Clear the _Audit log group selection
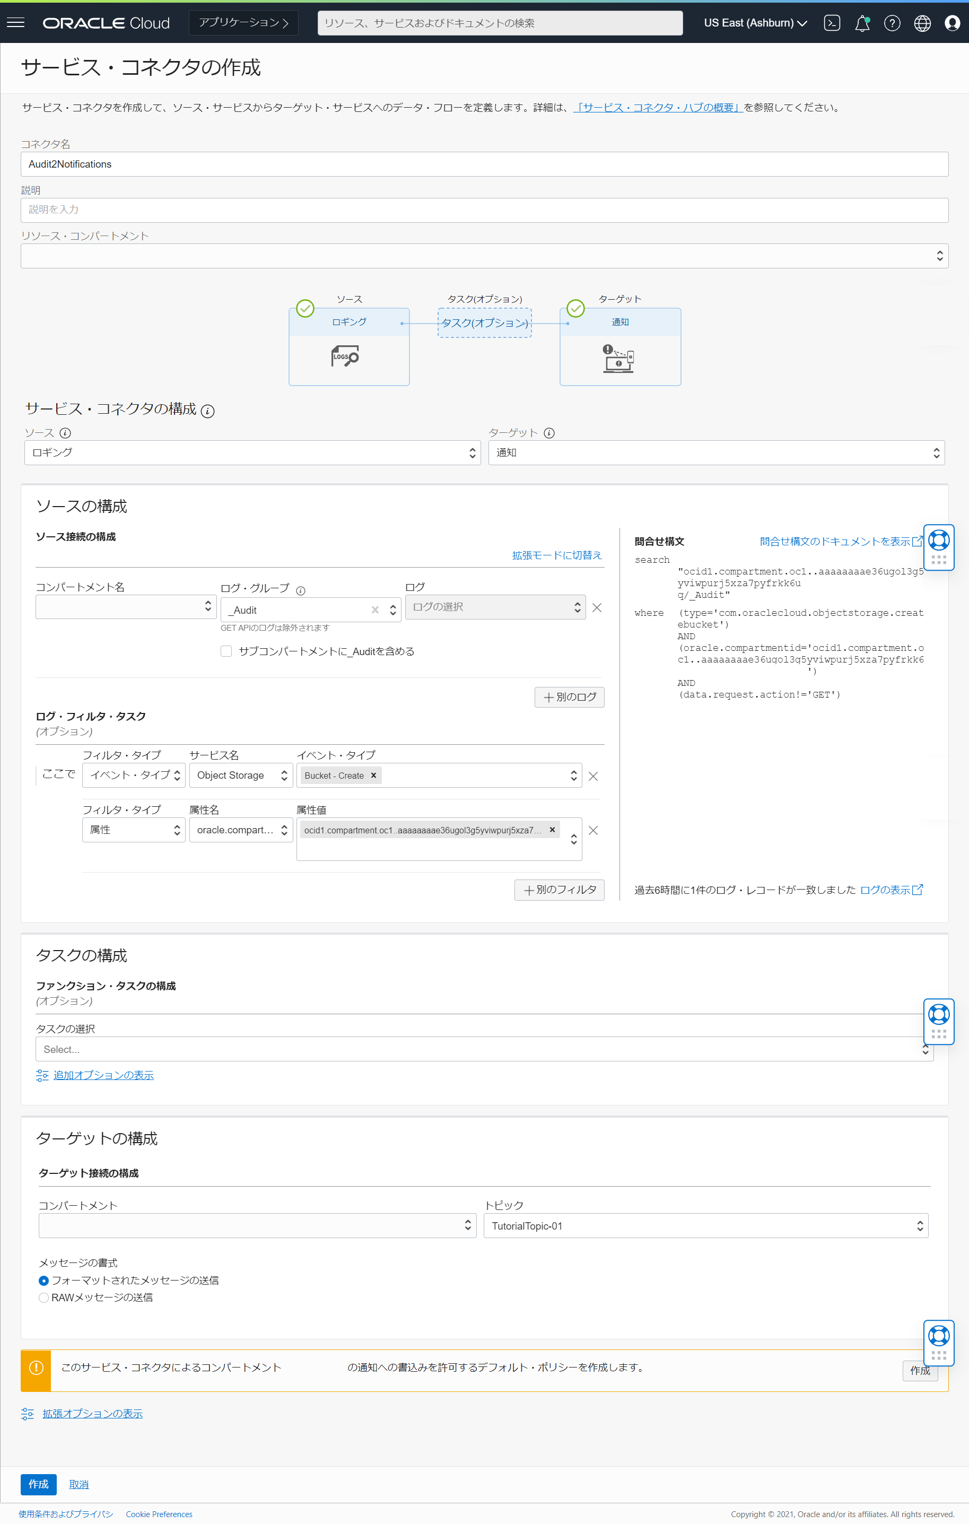The width and height of the screenshot is (969, 1524). click(x=376, y=609)
